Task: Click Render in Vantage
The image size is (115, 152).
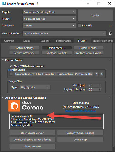Action: (24, 53)
